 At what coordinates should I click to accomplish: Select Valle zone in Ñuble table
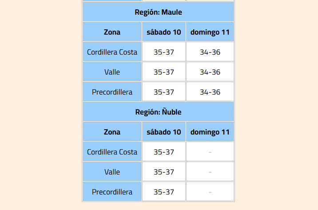point(112,172)
